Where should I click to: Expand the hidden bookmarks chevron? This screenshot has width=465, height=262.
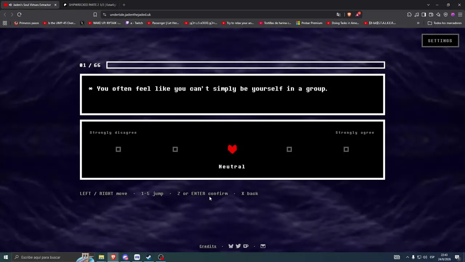pyautogui.click(x=418, y=23)
